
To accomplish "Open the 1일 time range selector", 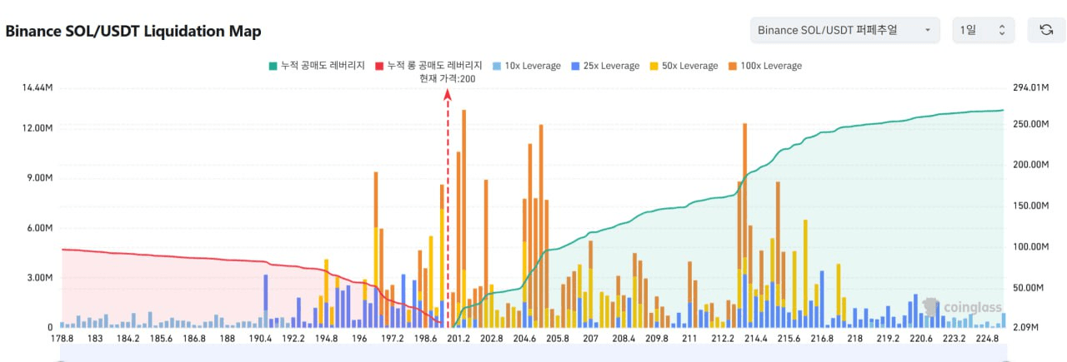I will click(984, 30).
